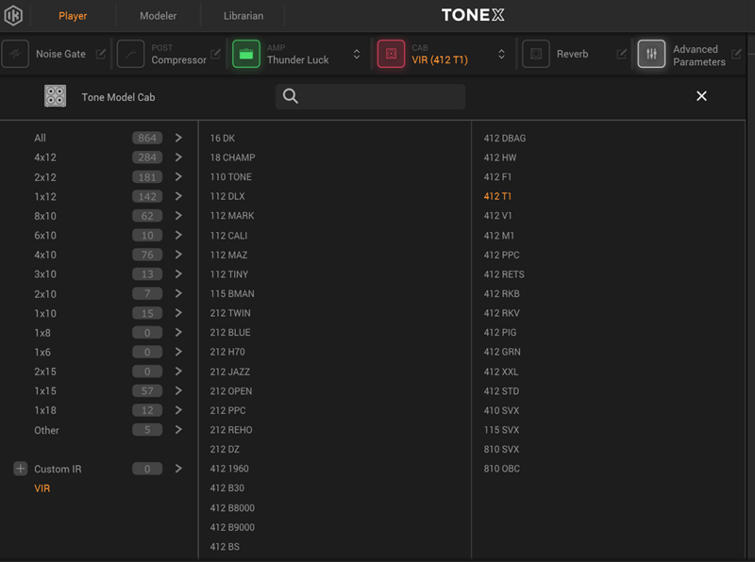Expand the 1x12 category chevron
This screenshot has height=562, width=755.
[178, 196]
